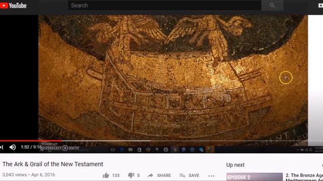Like the video with thumbs-up icon
Viewport: 323px width, 181px height.
pyautogui.click(x=106, y=175)
